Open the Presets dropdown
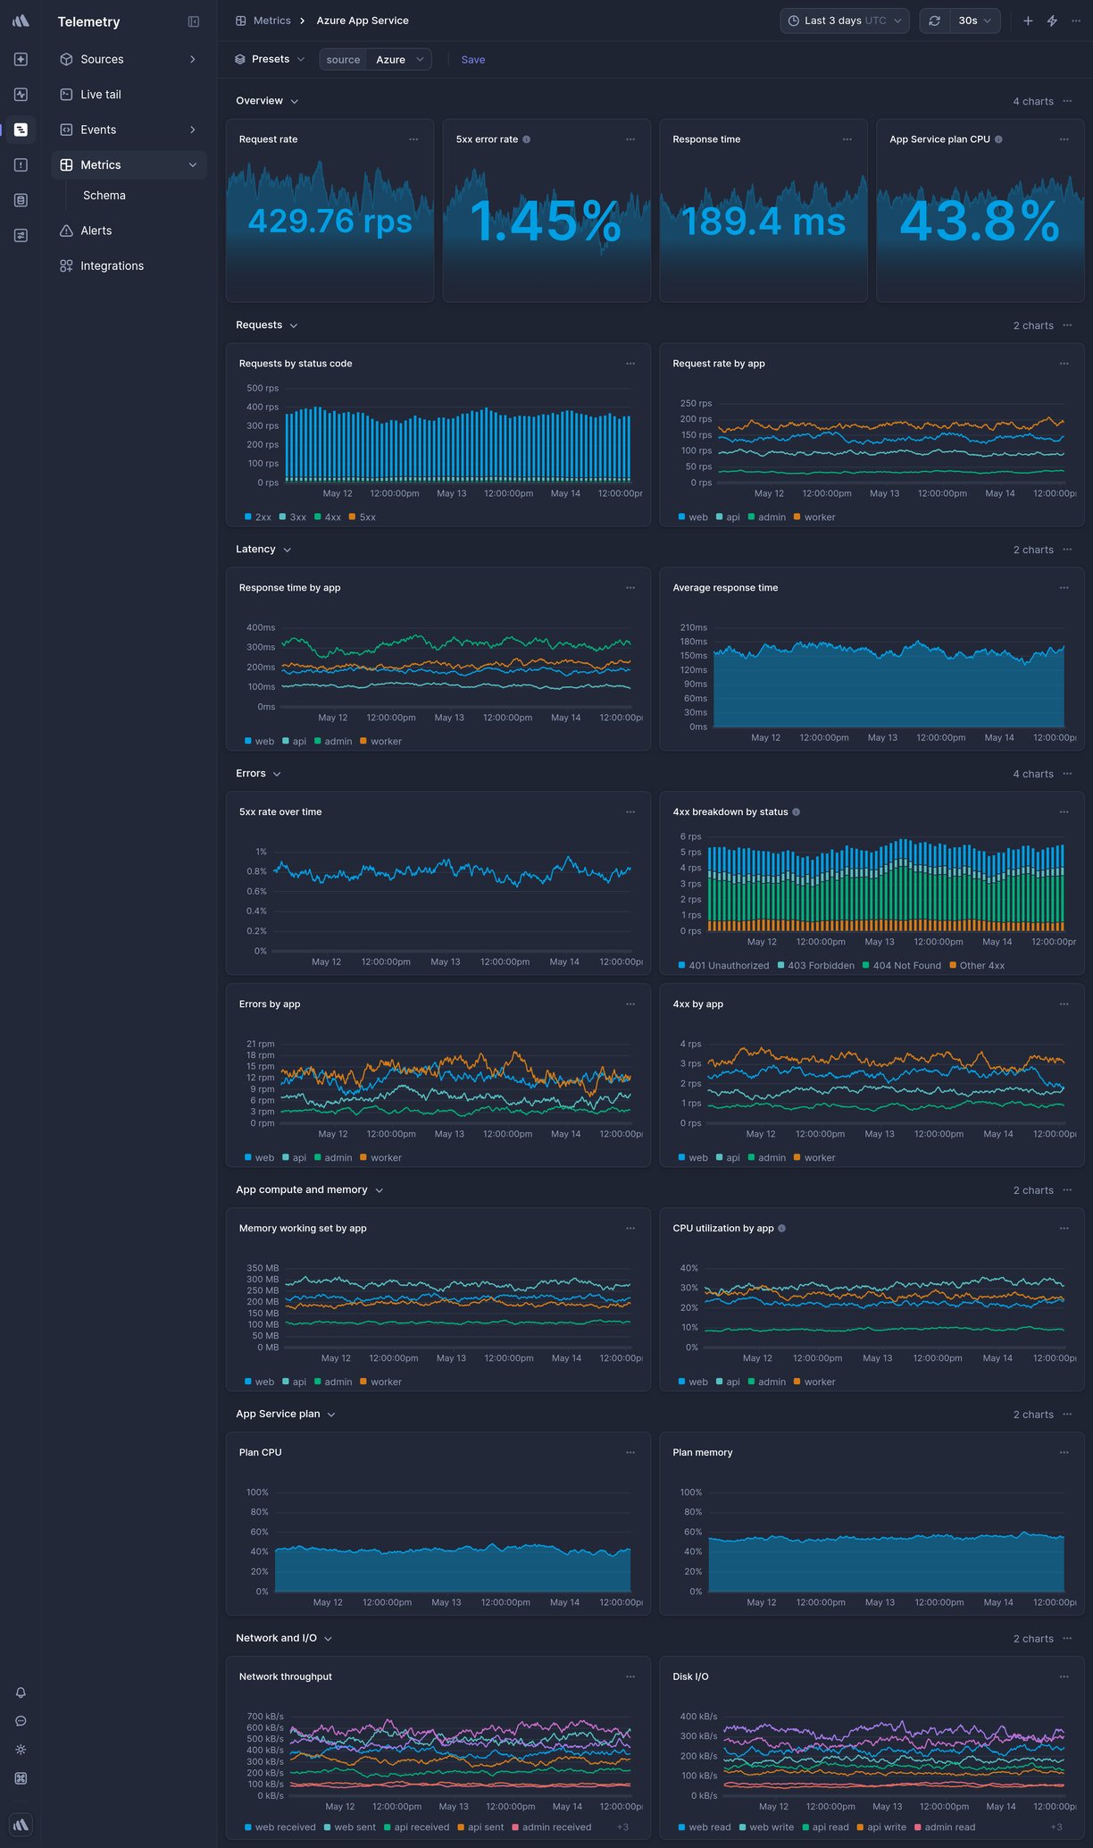Screen dimensions: 1093x1848 [270, 59]
